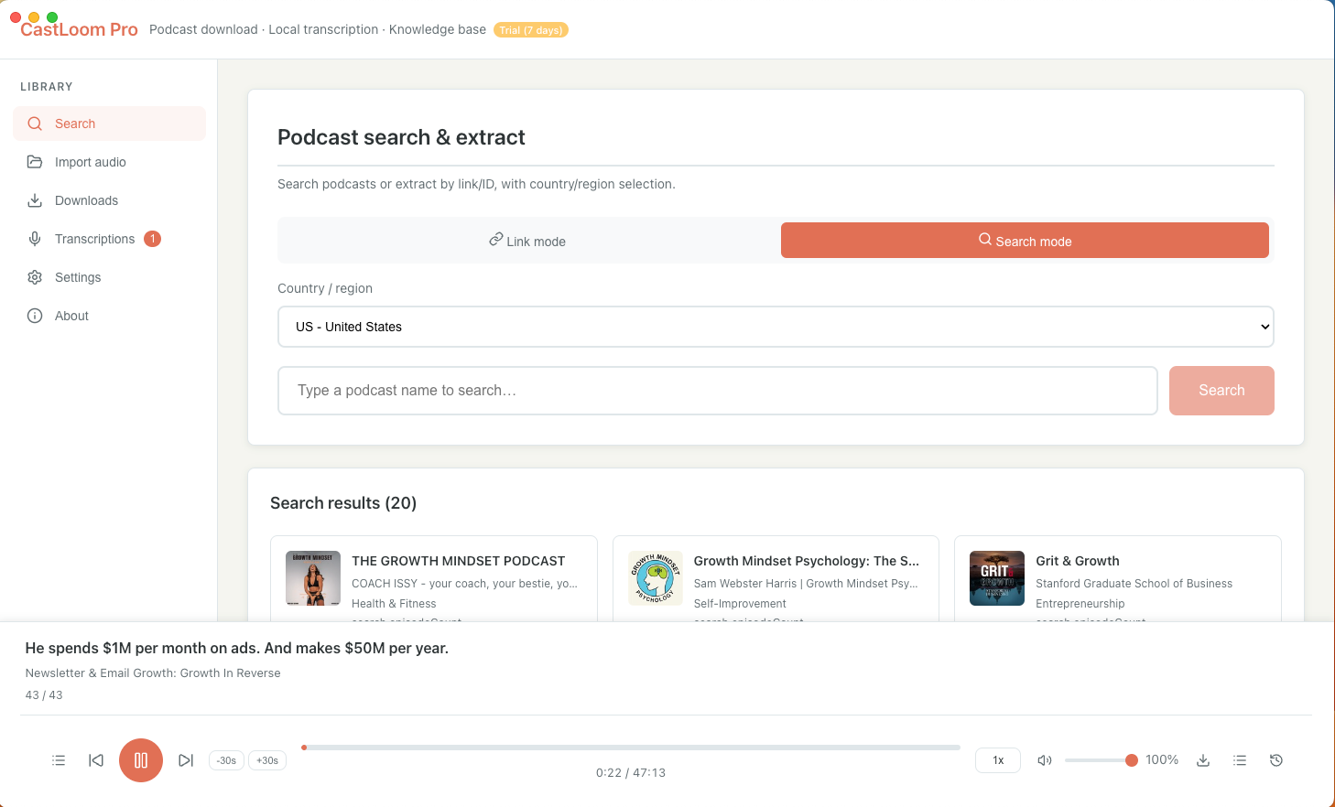Open the Import audio section
The height and width of the screenshot is (807, 1335).
tap(90, 162)
